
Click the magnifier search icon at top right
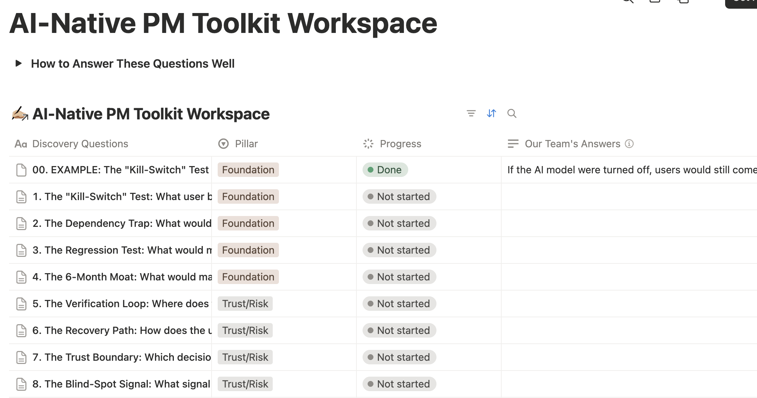tap(628, 2)
